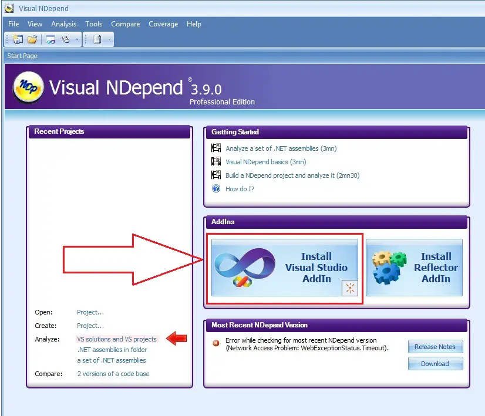Click the Visual Studio solution toolbar icon
The height and width of the screenshot is (416, 485).
(50, 39)
